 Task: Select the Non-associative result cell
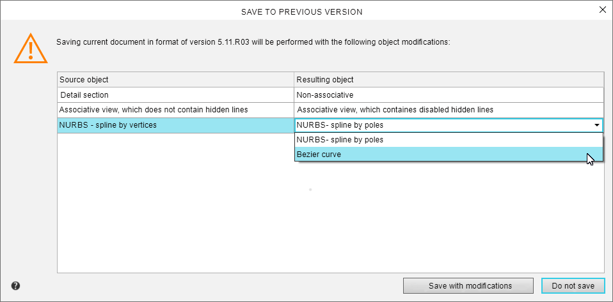pos(448,94)
